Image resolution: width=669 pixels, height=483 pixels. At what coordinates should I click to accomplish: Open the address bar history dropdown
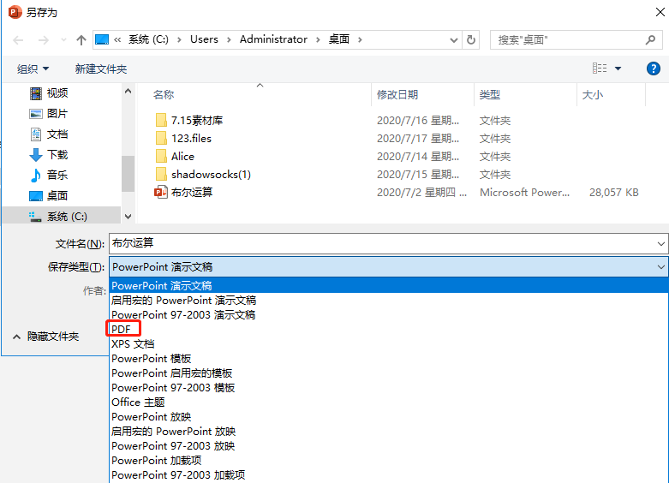[x=453, y=40]
